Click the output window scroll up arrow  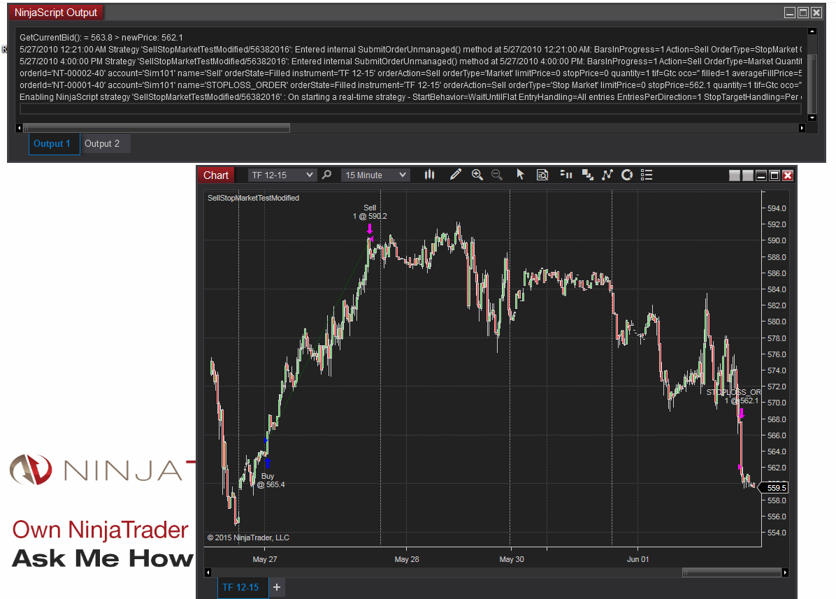point(812,31)
